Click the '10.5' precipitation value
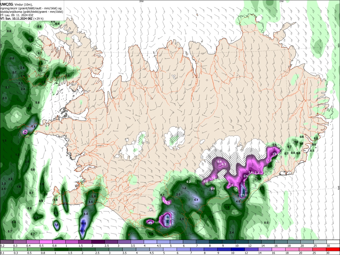Screen dimensions: 340x255 click(x=168, y=219)
